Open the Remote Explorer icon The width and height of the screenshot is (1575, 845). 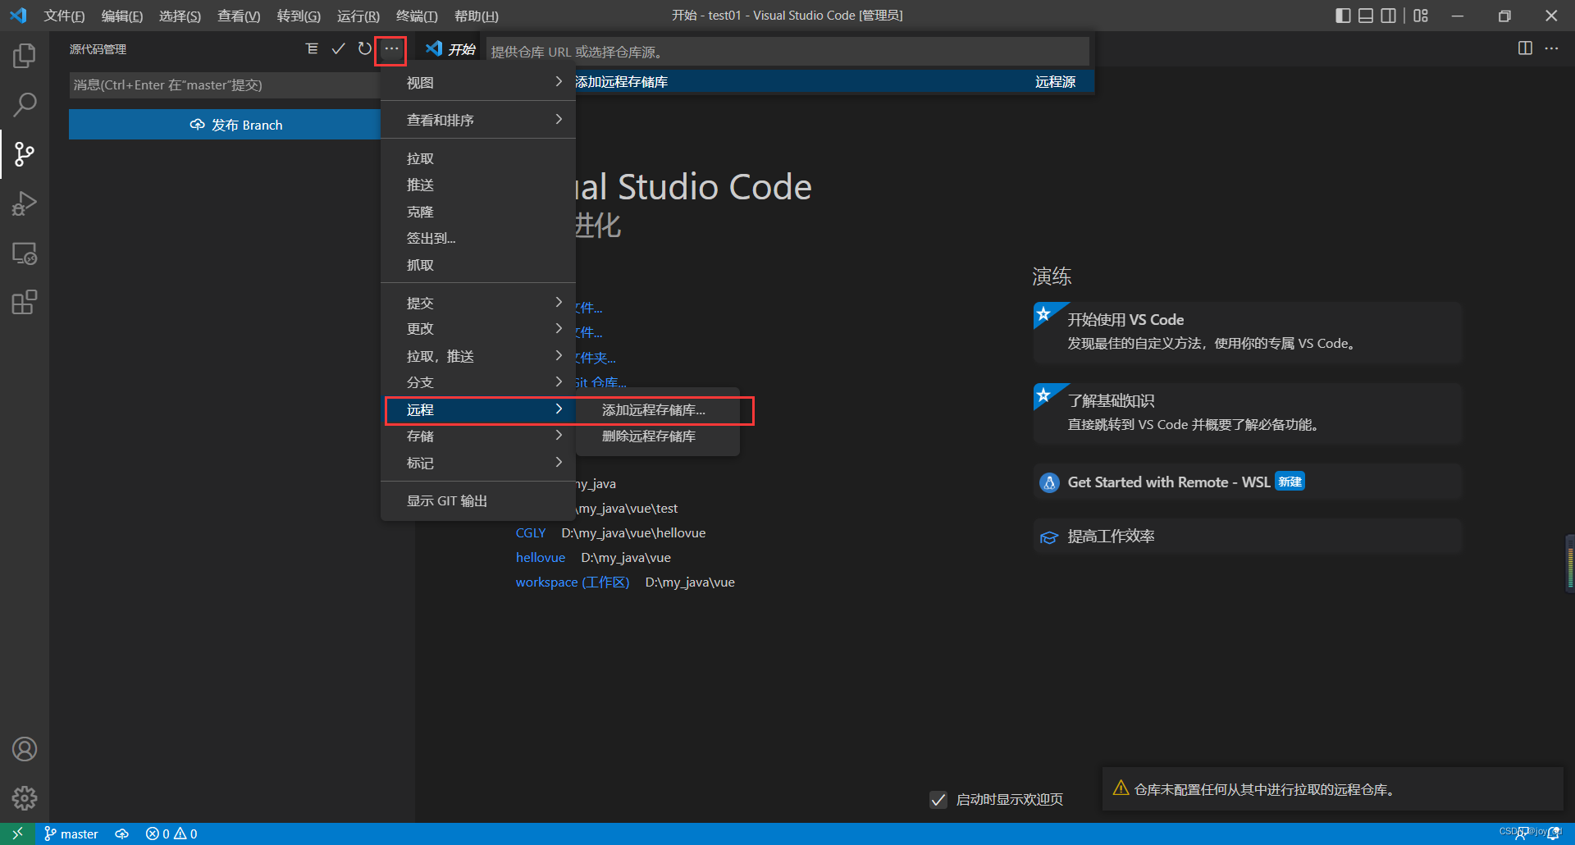click(x=25, y=253)
